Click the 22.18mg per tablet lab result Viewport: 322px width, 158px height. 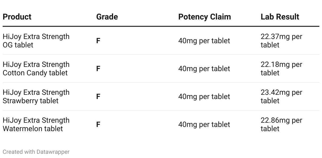pyautogui.click(x=281, y=68)
